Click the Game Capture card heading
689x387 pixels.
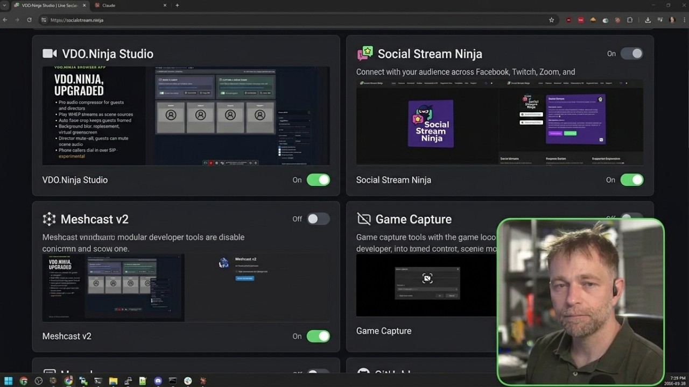(x=413, y=219)
